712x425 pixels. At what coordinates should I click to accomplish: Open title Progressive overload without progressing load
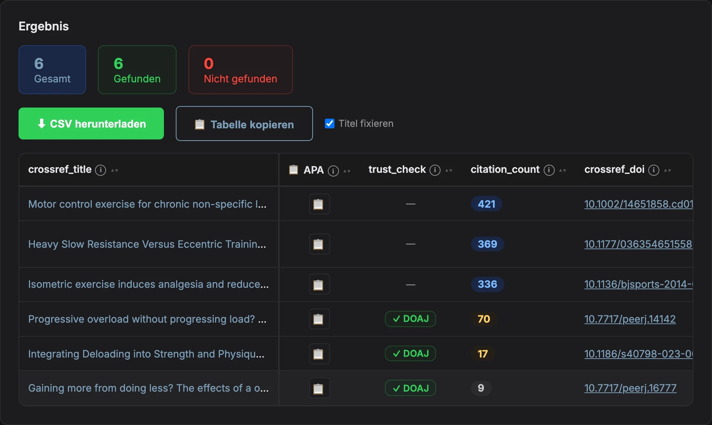tap(147, 319)
